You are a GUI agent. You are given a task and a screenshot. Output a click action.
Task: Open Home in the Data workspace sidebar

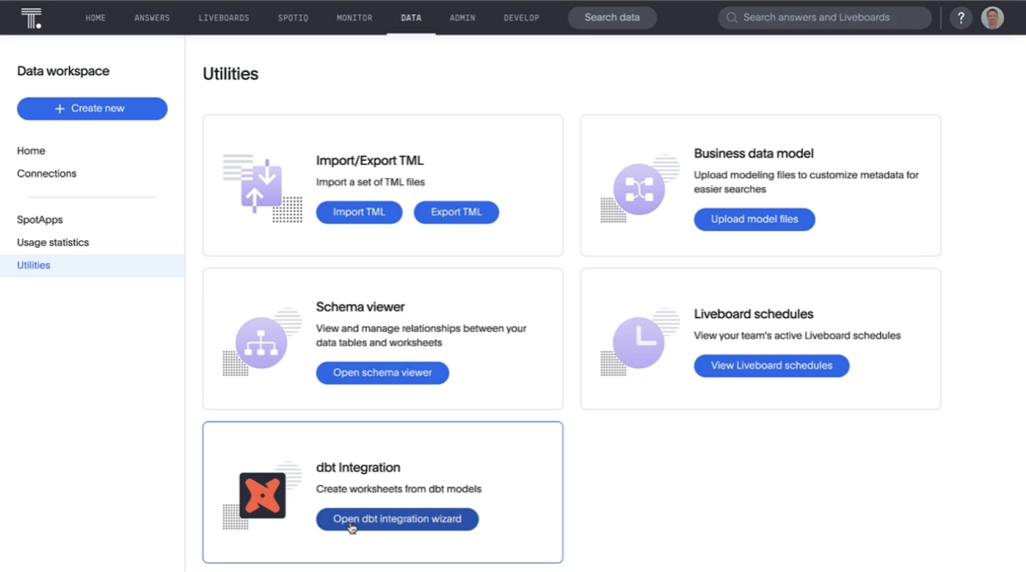click(31, 150)
